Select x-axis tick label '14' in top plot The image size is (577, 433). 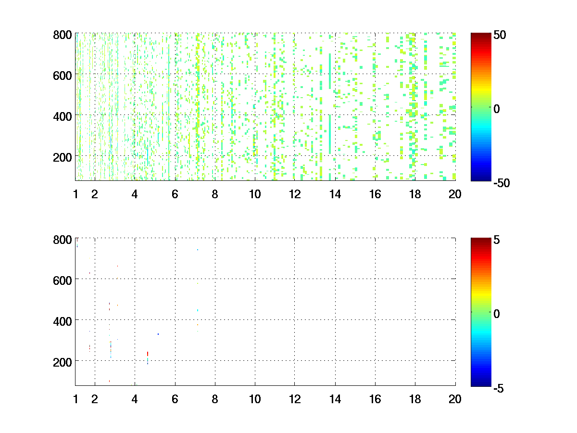coord(335,194)
